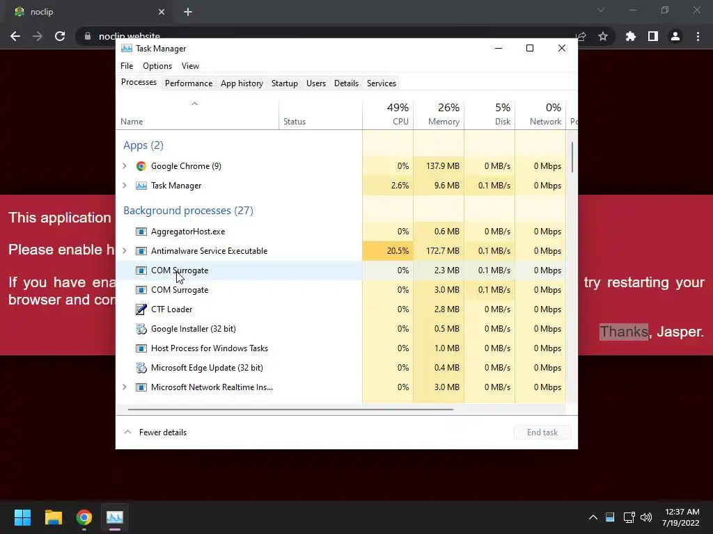Open a new Chrome tab with the plus button

tap(188, 12)
